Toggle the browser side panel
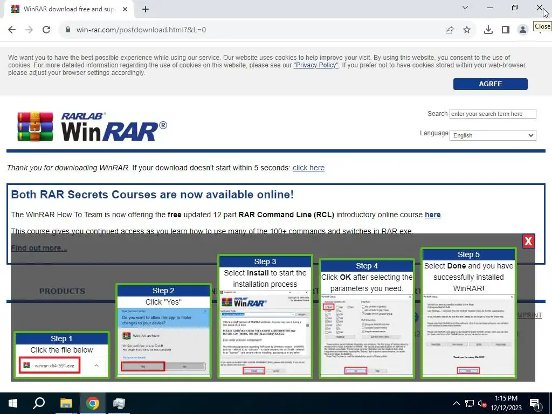The width and height of the screenshot is (552, 414). 506,30
